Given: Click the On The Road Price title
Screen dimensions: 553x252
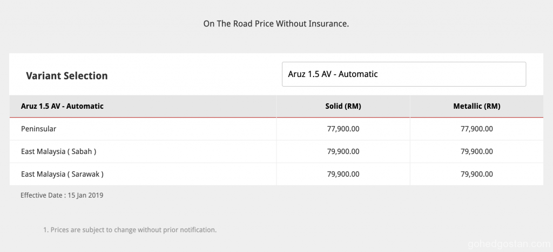Looking at the screenshot, I should pyautogui.click(x=276, y=24).
